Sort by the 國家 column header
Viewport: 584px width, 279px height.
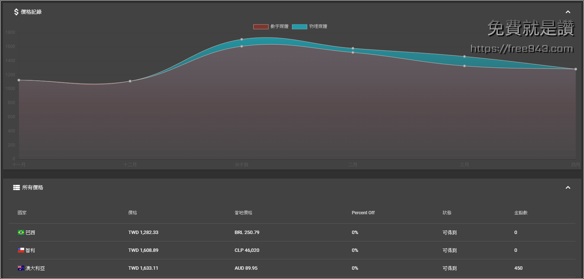pos(22,213)
